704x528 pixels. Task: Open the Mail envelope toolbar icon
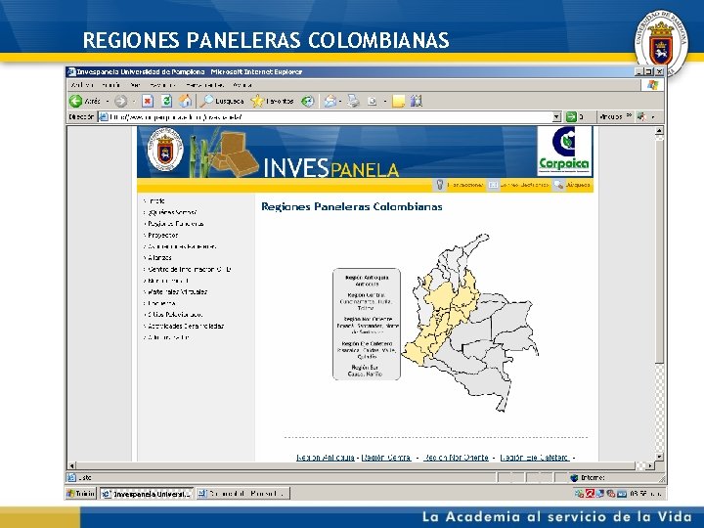click(x=330, y=102)
